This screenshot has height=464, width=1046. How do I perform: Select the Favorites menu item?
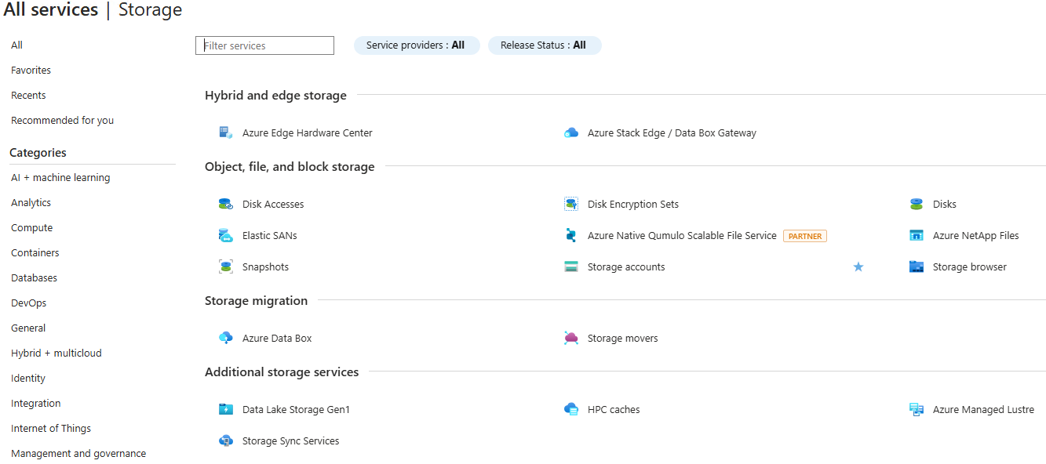coord(31,71)
